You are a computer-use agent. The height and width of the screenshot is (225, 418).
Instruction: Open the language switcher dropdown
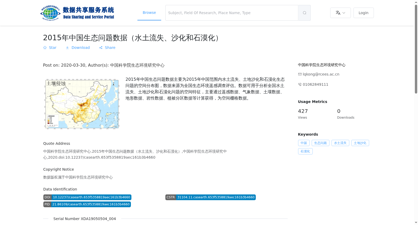point(340,13)
